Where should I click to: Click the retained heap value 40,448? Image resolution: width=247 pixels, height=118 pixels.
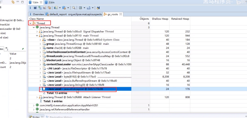185,64
